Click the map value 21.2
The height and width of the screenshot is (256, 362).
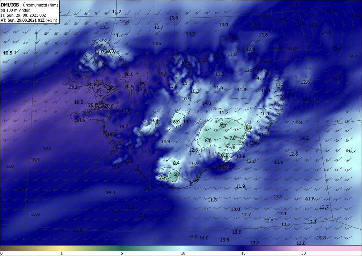click(x=73, y=87)
